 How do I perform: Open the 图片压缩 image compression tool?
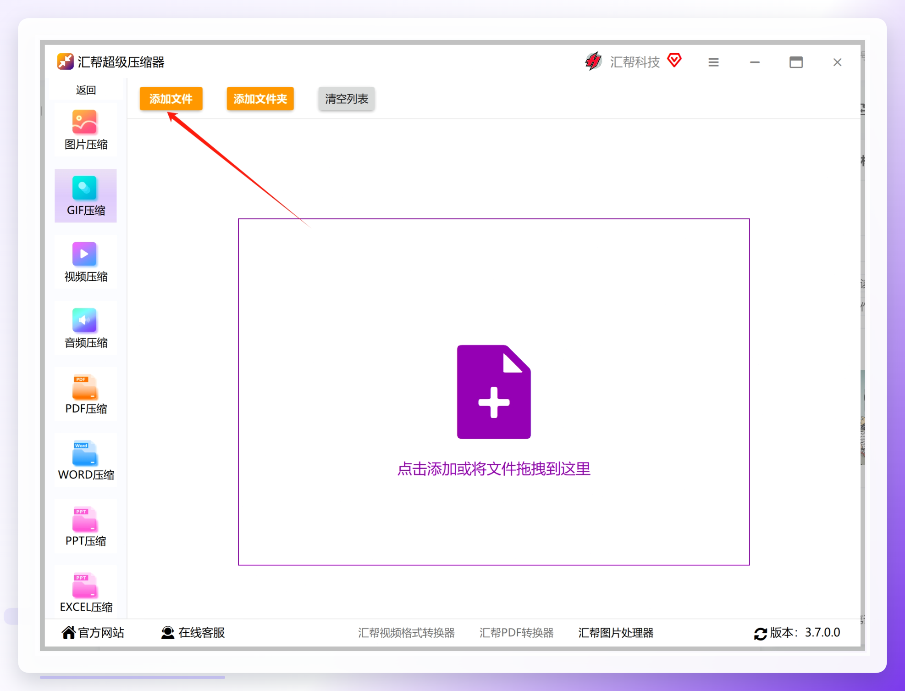(x=86, y=130)
